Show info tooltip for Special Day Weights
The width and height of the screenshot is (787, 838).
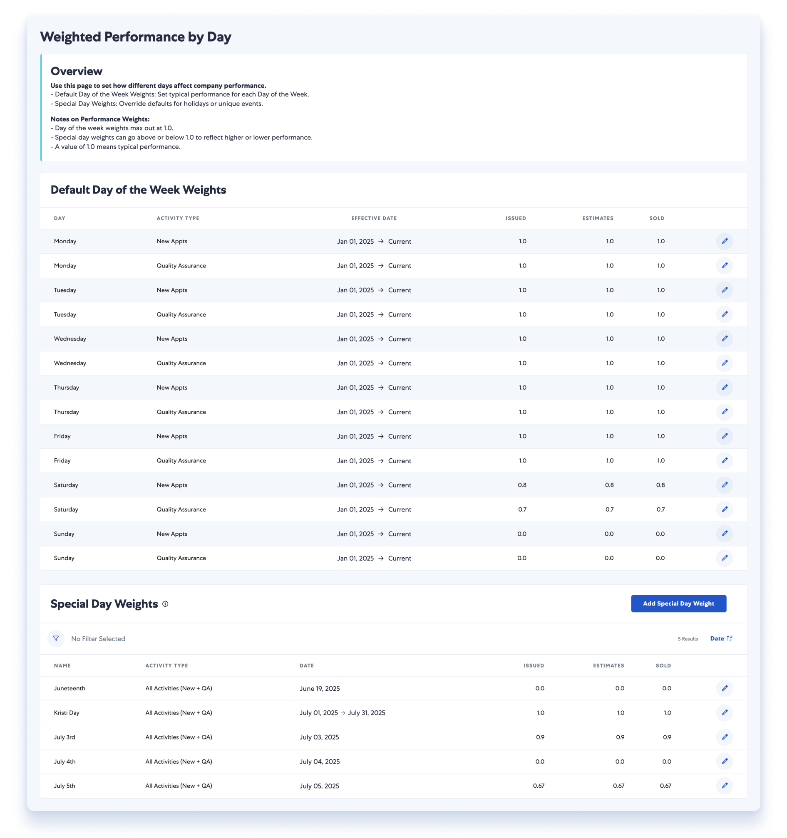point(165,604)
